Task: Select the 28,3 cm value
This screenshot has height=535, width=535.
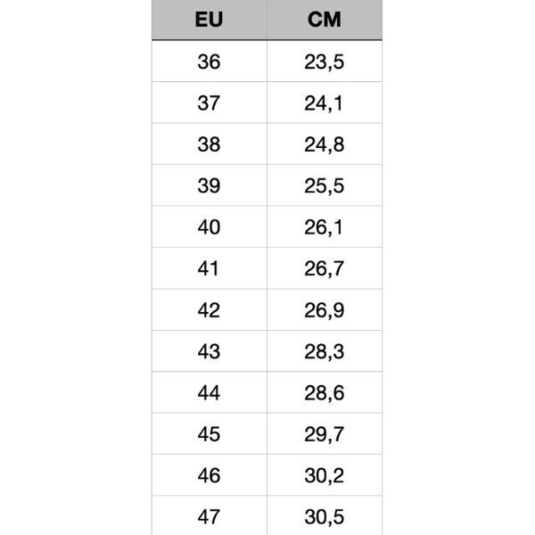Action: pos(325,351)
